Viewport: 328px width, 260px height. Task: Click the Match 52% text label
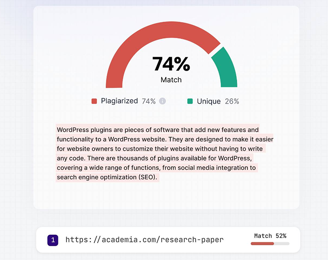pyautogui.click(x=270, y=236)
